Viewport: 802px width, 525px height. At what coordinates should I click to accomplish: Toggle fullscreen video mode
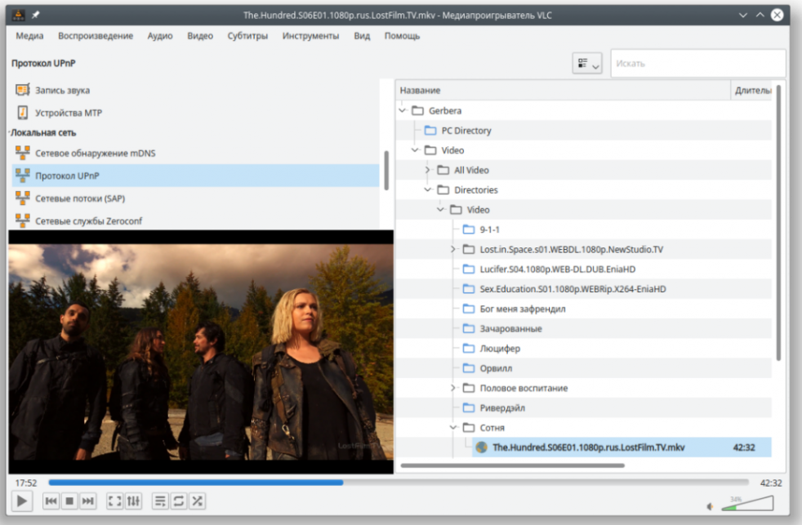point(114,501)
